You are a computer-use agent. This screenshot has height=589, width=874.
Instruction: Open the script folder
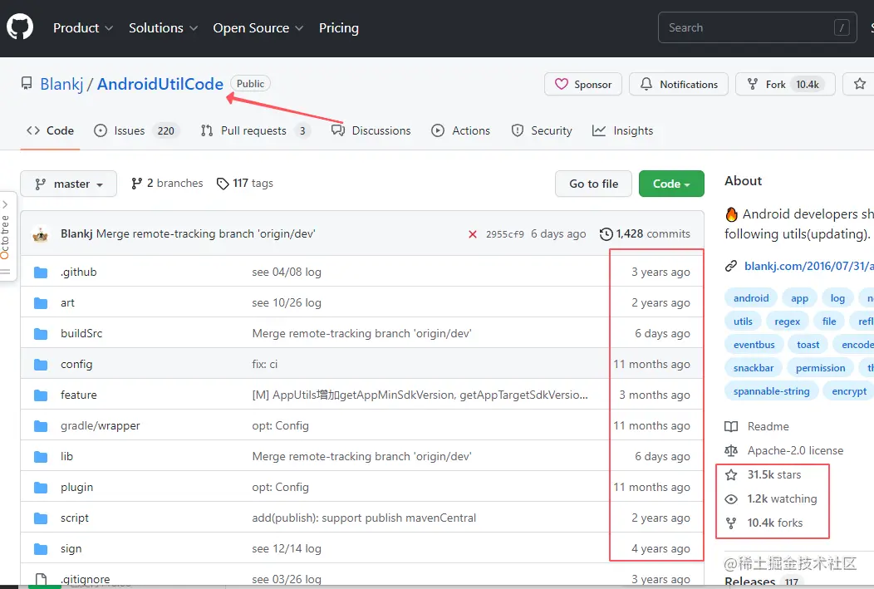click(x=75, y=518)
